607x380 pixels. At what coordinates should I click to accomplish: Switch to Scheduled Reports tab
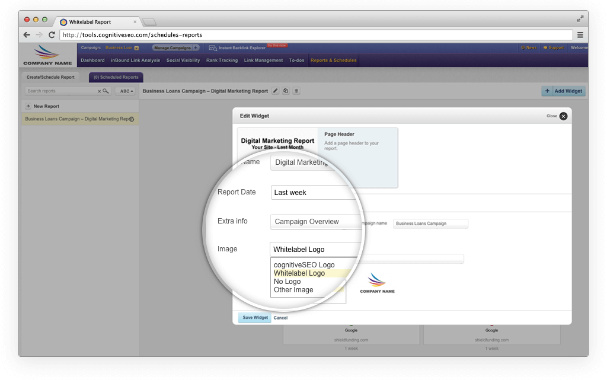pos(116,77)
